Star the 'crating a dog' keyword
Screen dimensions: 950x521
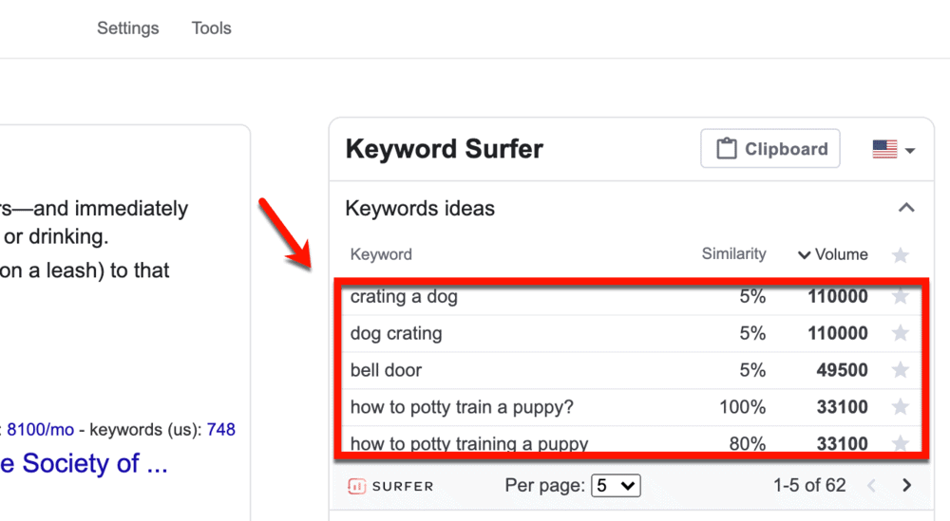click(901, 296)
